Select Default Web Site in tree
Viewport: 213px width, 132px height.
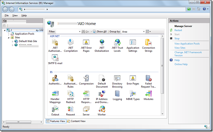click(28, 41)
